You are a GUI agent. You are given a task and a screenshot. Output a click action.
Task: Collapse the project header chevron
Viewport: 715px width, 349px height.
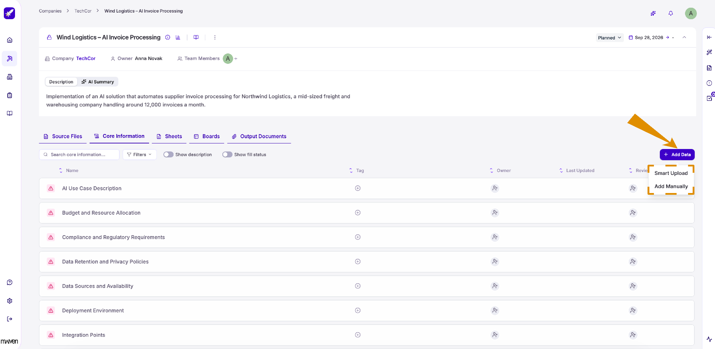684,37
